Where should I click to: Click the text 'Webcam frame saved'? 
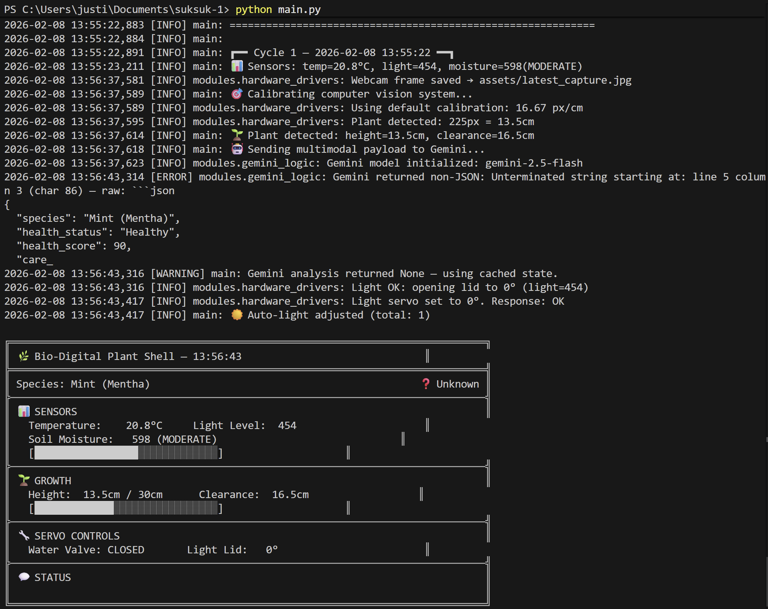click(x=406, y=80)
